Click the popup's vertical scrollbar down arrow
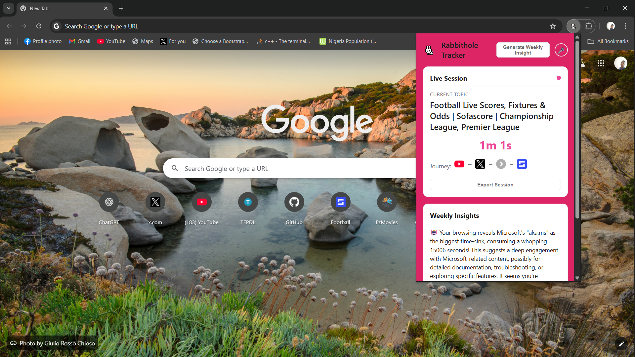Screen dimensions: 635x357 click(x=577, y=278)
